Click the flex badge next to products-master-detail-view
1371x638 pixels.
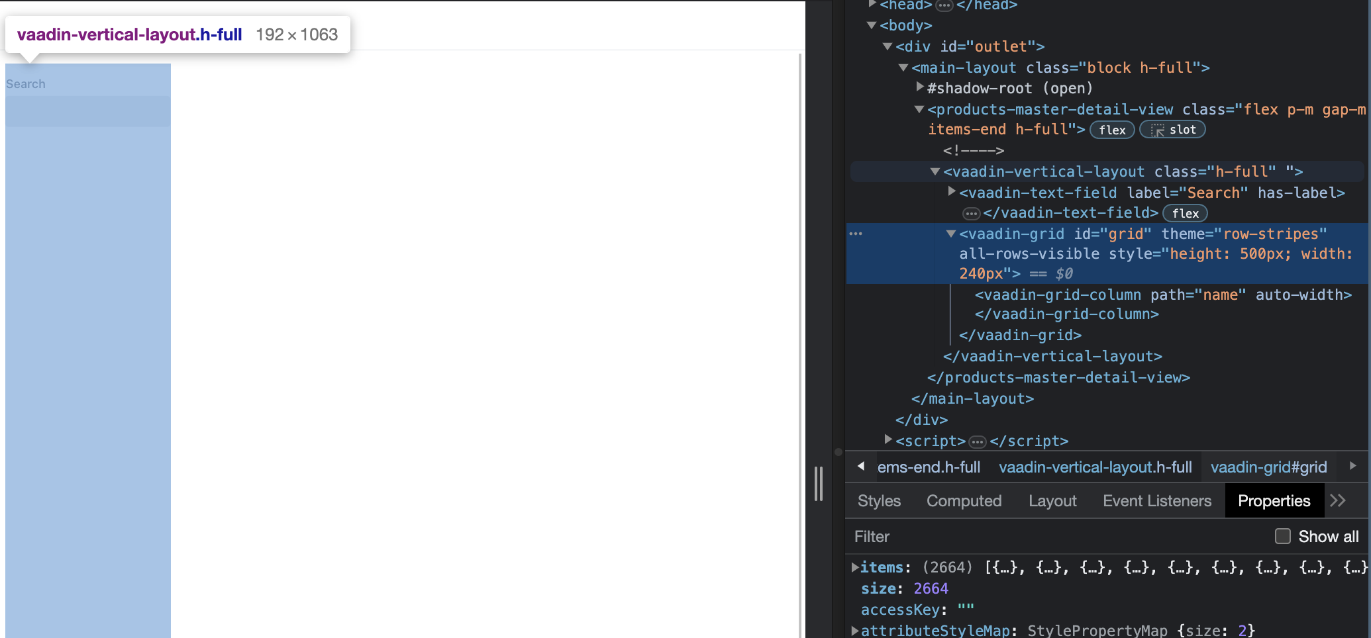(1112, 130)
